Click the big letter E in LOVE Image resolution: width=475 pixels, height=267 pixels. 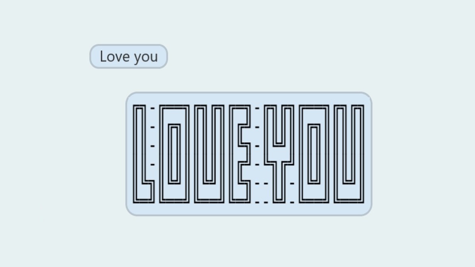click(239, 154)
